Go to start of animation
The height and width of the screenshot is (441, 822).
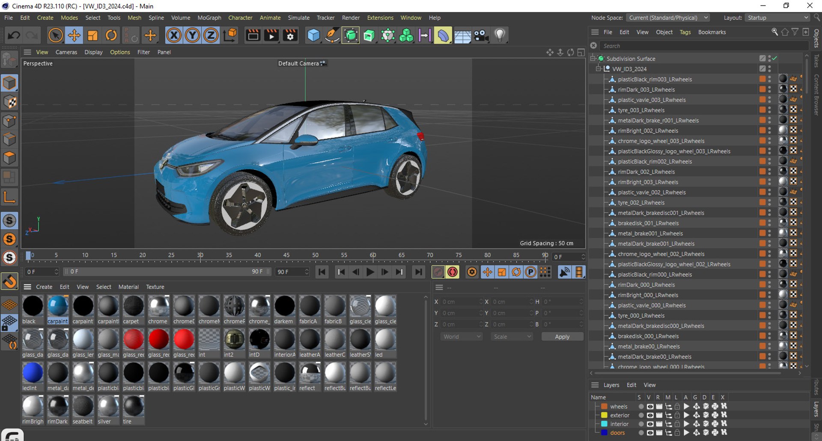coord(322,272)
